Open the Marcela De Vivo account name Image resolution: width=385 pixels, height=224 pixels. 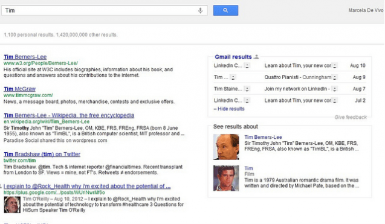coord(366,10)
